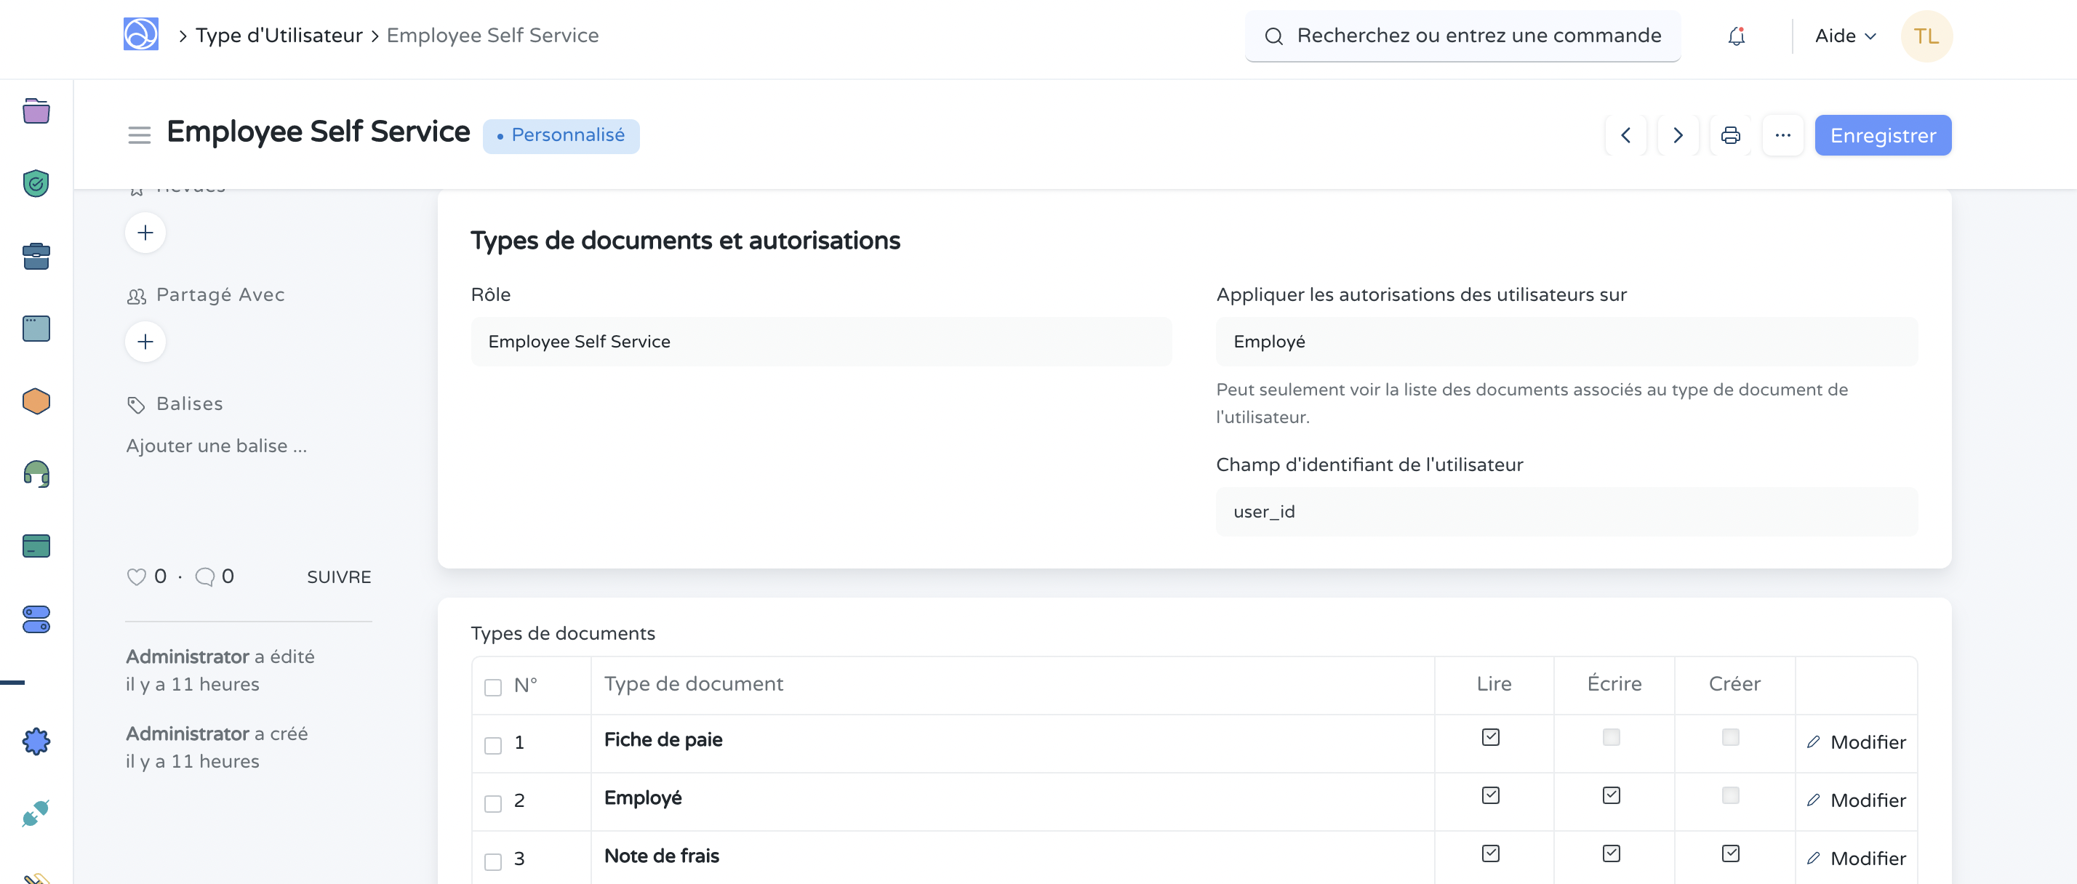Toggle Écrire checkbox for Fiche de paie
The width and height of the screenshot is (2077, 884).
tap(1611, 737)
